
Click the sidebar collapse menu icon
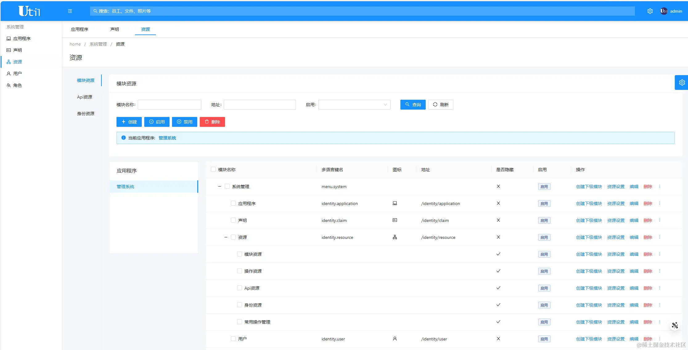70,11
